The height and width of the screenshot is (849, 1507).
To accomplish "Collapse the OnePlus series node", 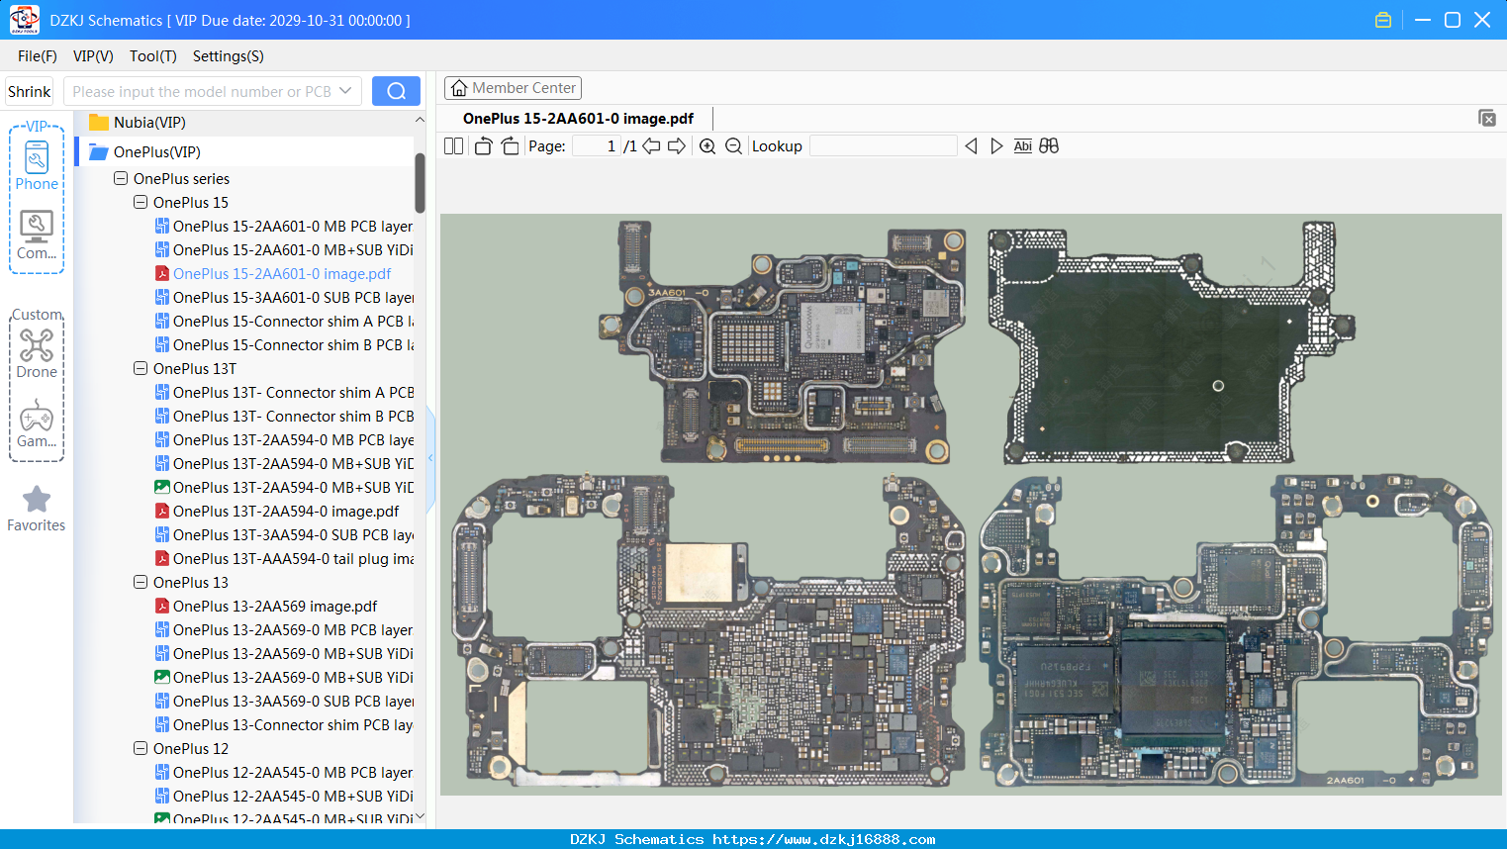I will [121, 179].
